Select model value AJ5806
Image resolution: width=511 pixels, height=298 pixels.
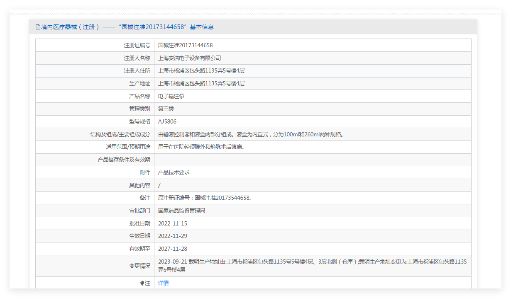click(x=167, y=121)
